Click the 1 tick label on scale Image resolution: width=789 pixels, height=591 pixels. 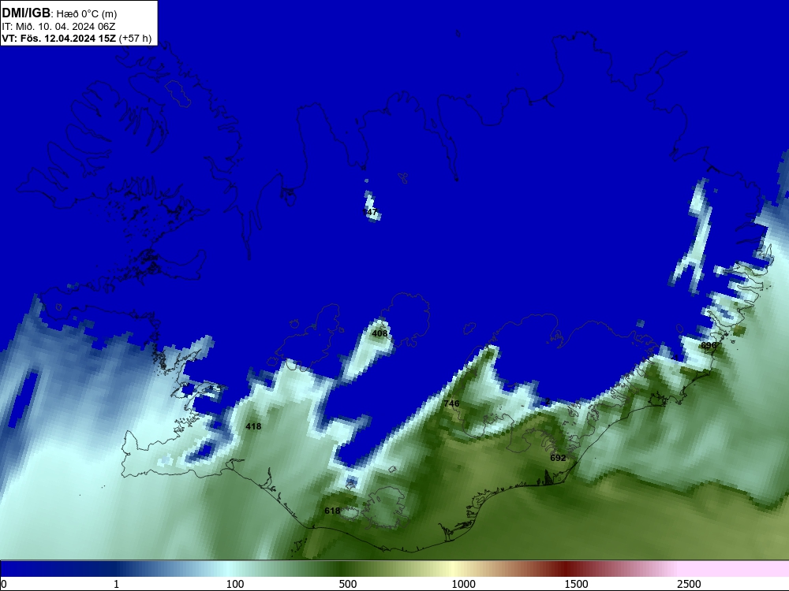(116, 584)
